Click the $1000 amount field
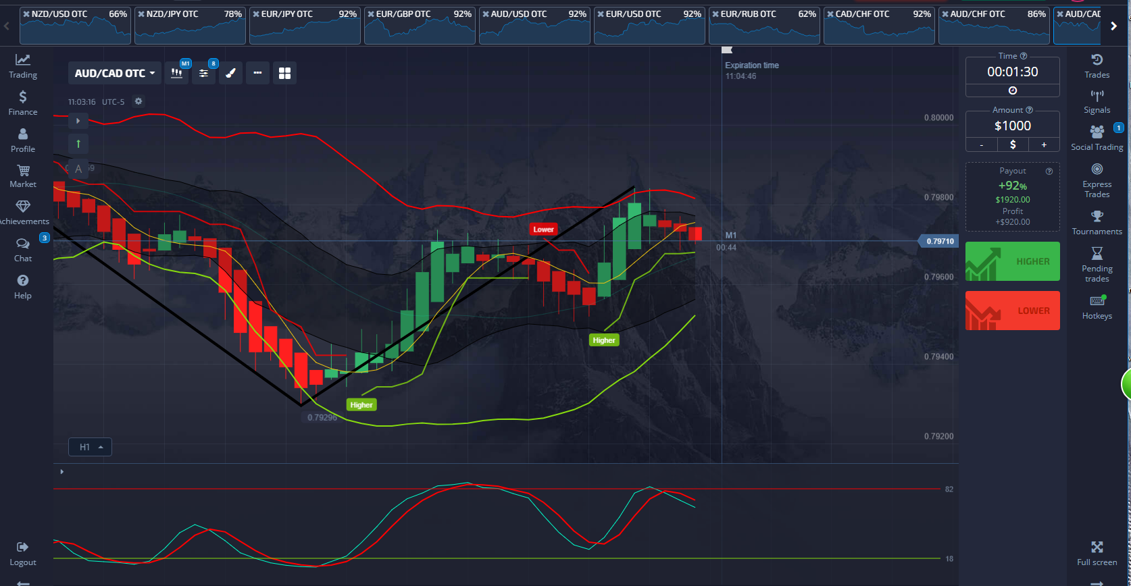Screen dimensions: 1131x586 click(x=1012, y=126)
